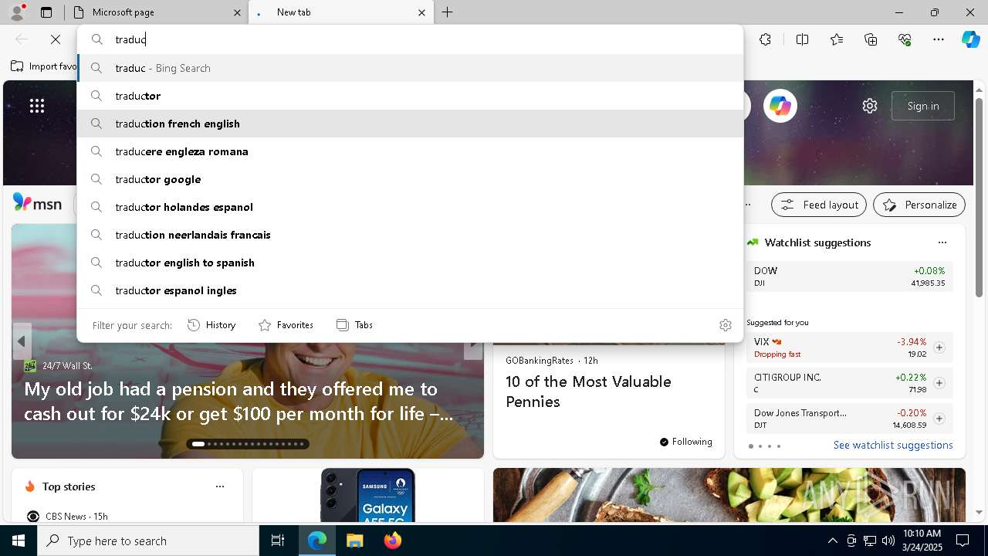The image size is (988, 556).
Task: Select 'traduction french english' suggestion
Action: tap(410, 124)
